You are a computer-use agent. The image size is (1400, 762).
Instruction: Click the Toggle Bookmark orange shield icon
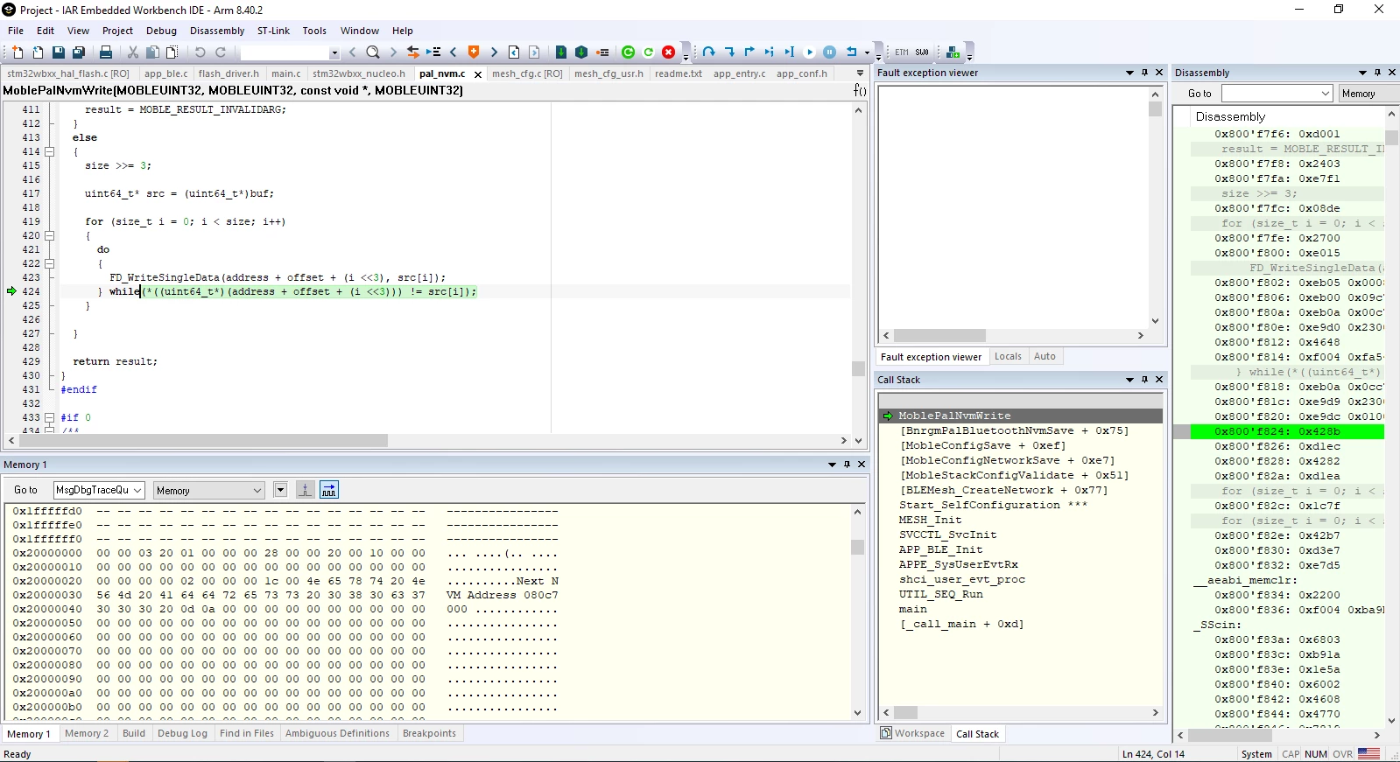474,52
